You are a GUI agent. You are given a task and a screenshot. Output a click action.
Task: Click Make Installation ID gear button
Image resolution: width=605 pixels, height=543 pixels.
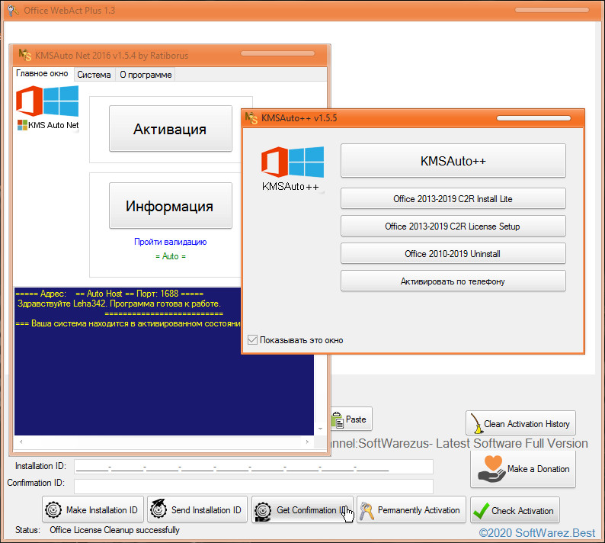click(x=93, y=510)
